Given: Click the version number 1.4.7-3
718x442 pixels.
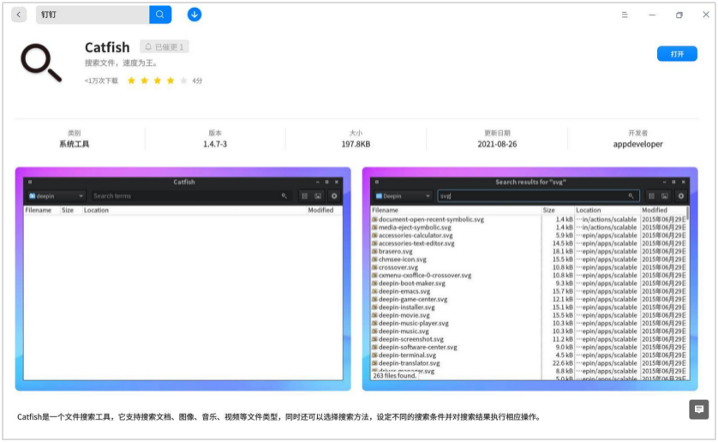Looking at the screenshot, I should point(215,145).
